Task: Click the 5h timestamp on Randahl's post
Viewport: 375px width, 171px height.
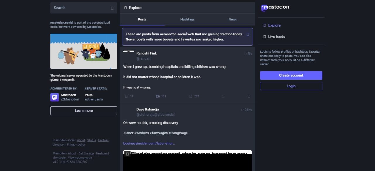Action: [250, 54]
